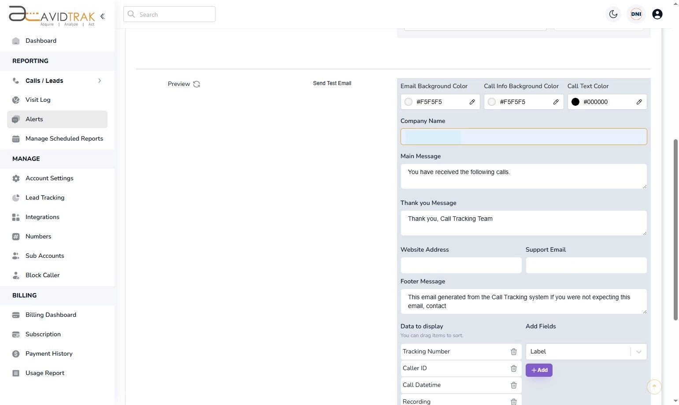Click the AvidTrak logo
Screen dimensions: 679x405
pyautogui.click(x=52, y=16)
